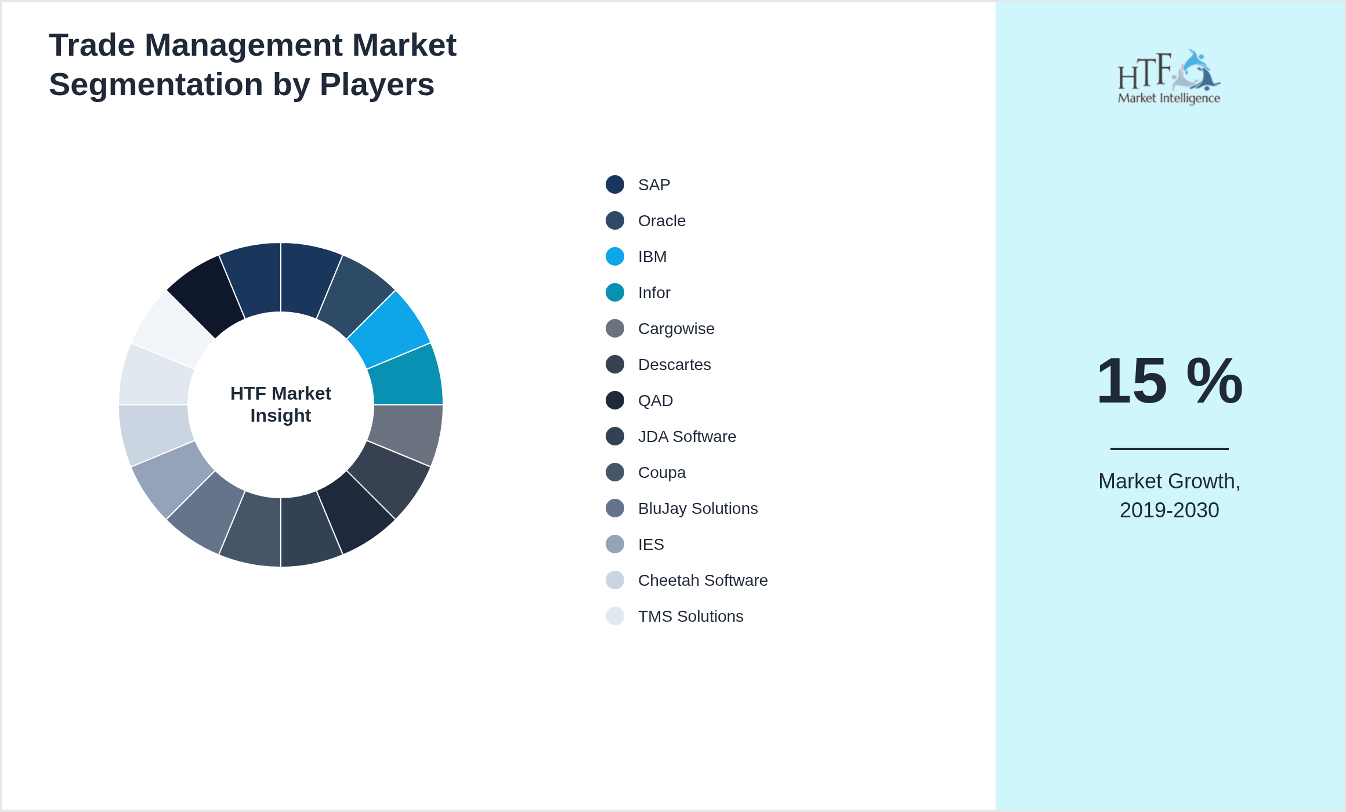Expand the IES legend item
Image resolution: width=1346 pixels, height=812 pixels.
pos(652,544)
